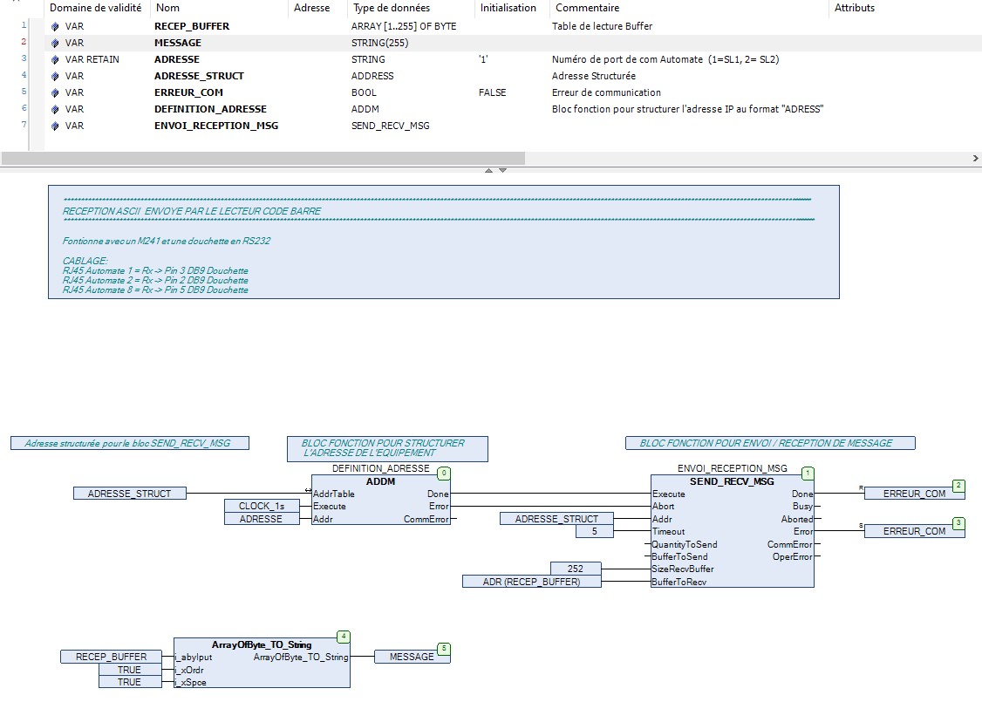The width and height of the screenshot is (982, 702).
Task: Click the horizontal scrollbar thumb of declaration table
Action: [262, 159]
